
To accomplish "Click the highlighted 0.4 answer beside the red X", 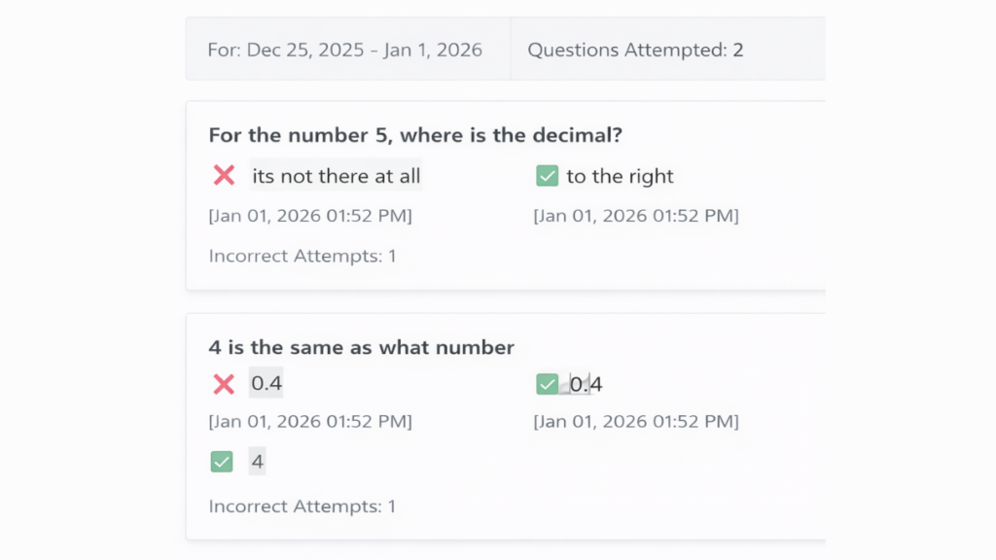I will point(267,384).
